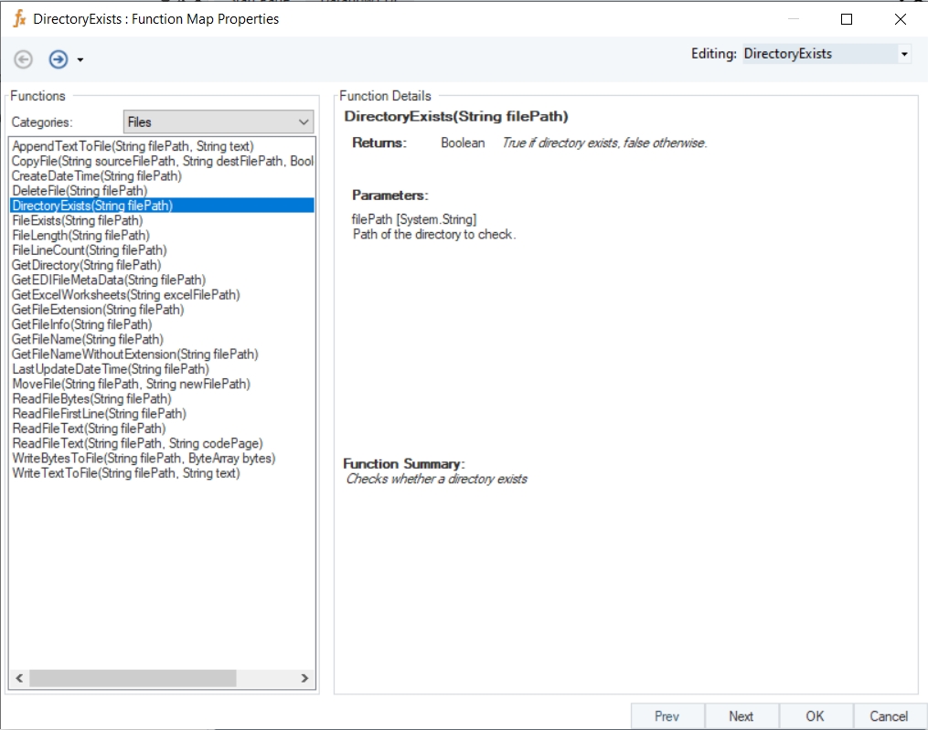This screenshot has height=730, width=928.
Task: Confirm with the OK button
Action: pos(815,716)
